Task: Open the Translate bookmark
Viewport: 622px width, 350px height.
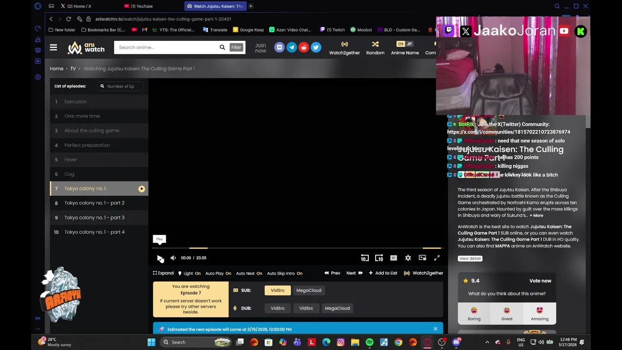Action: coord(215,30)
